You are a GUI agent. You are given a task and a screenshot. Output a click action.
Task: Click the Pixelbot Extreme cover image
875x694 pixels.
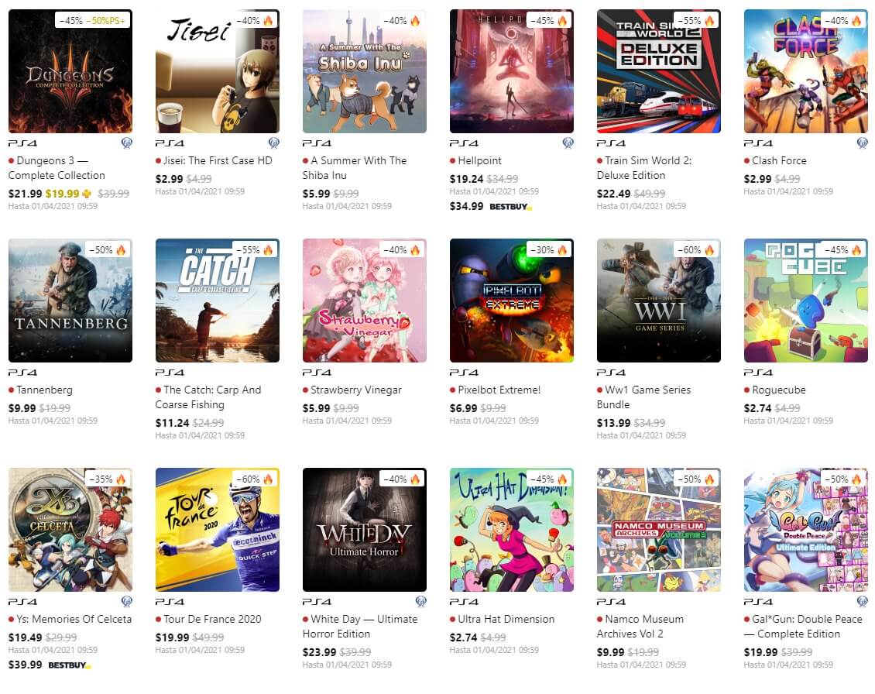click(511, 301)
